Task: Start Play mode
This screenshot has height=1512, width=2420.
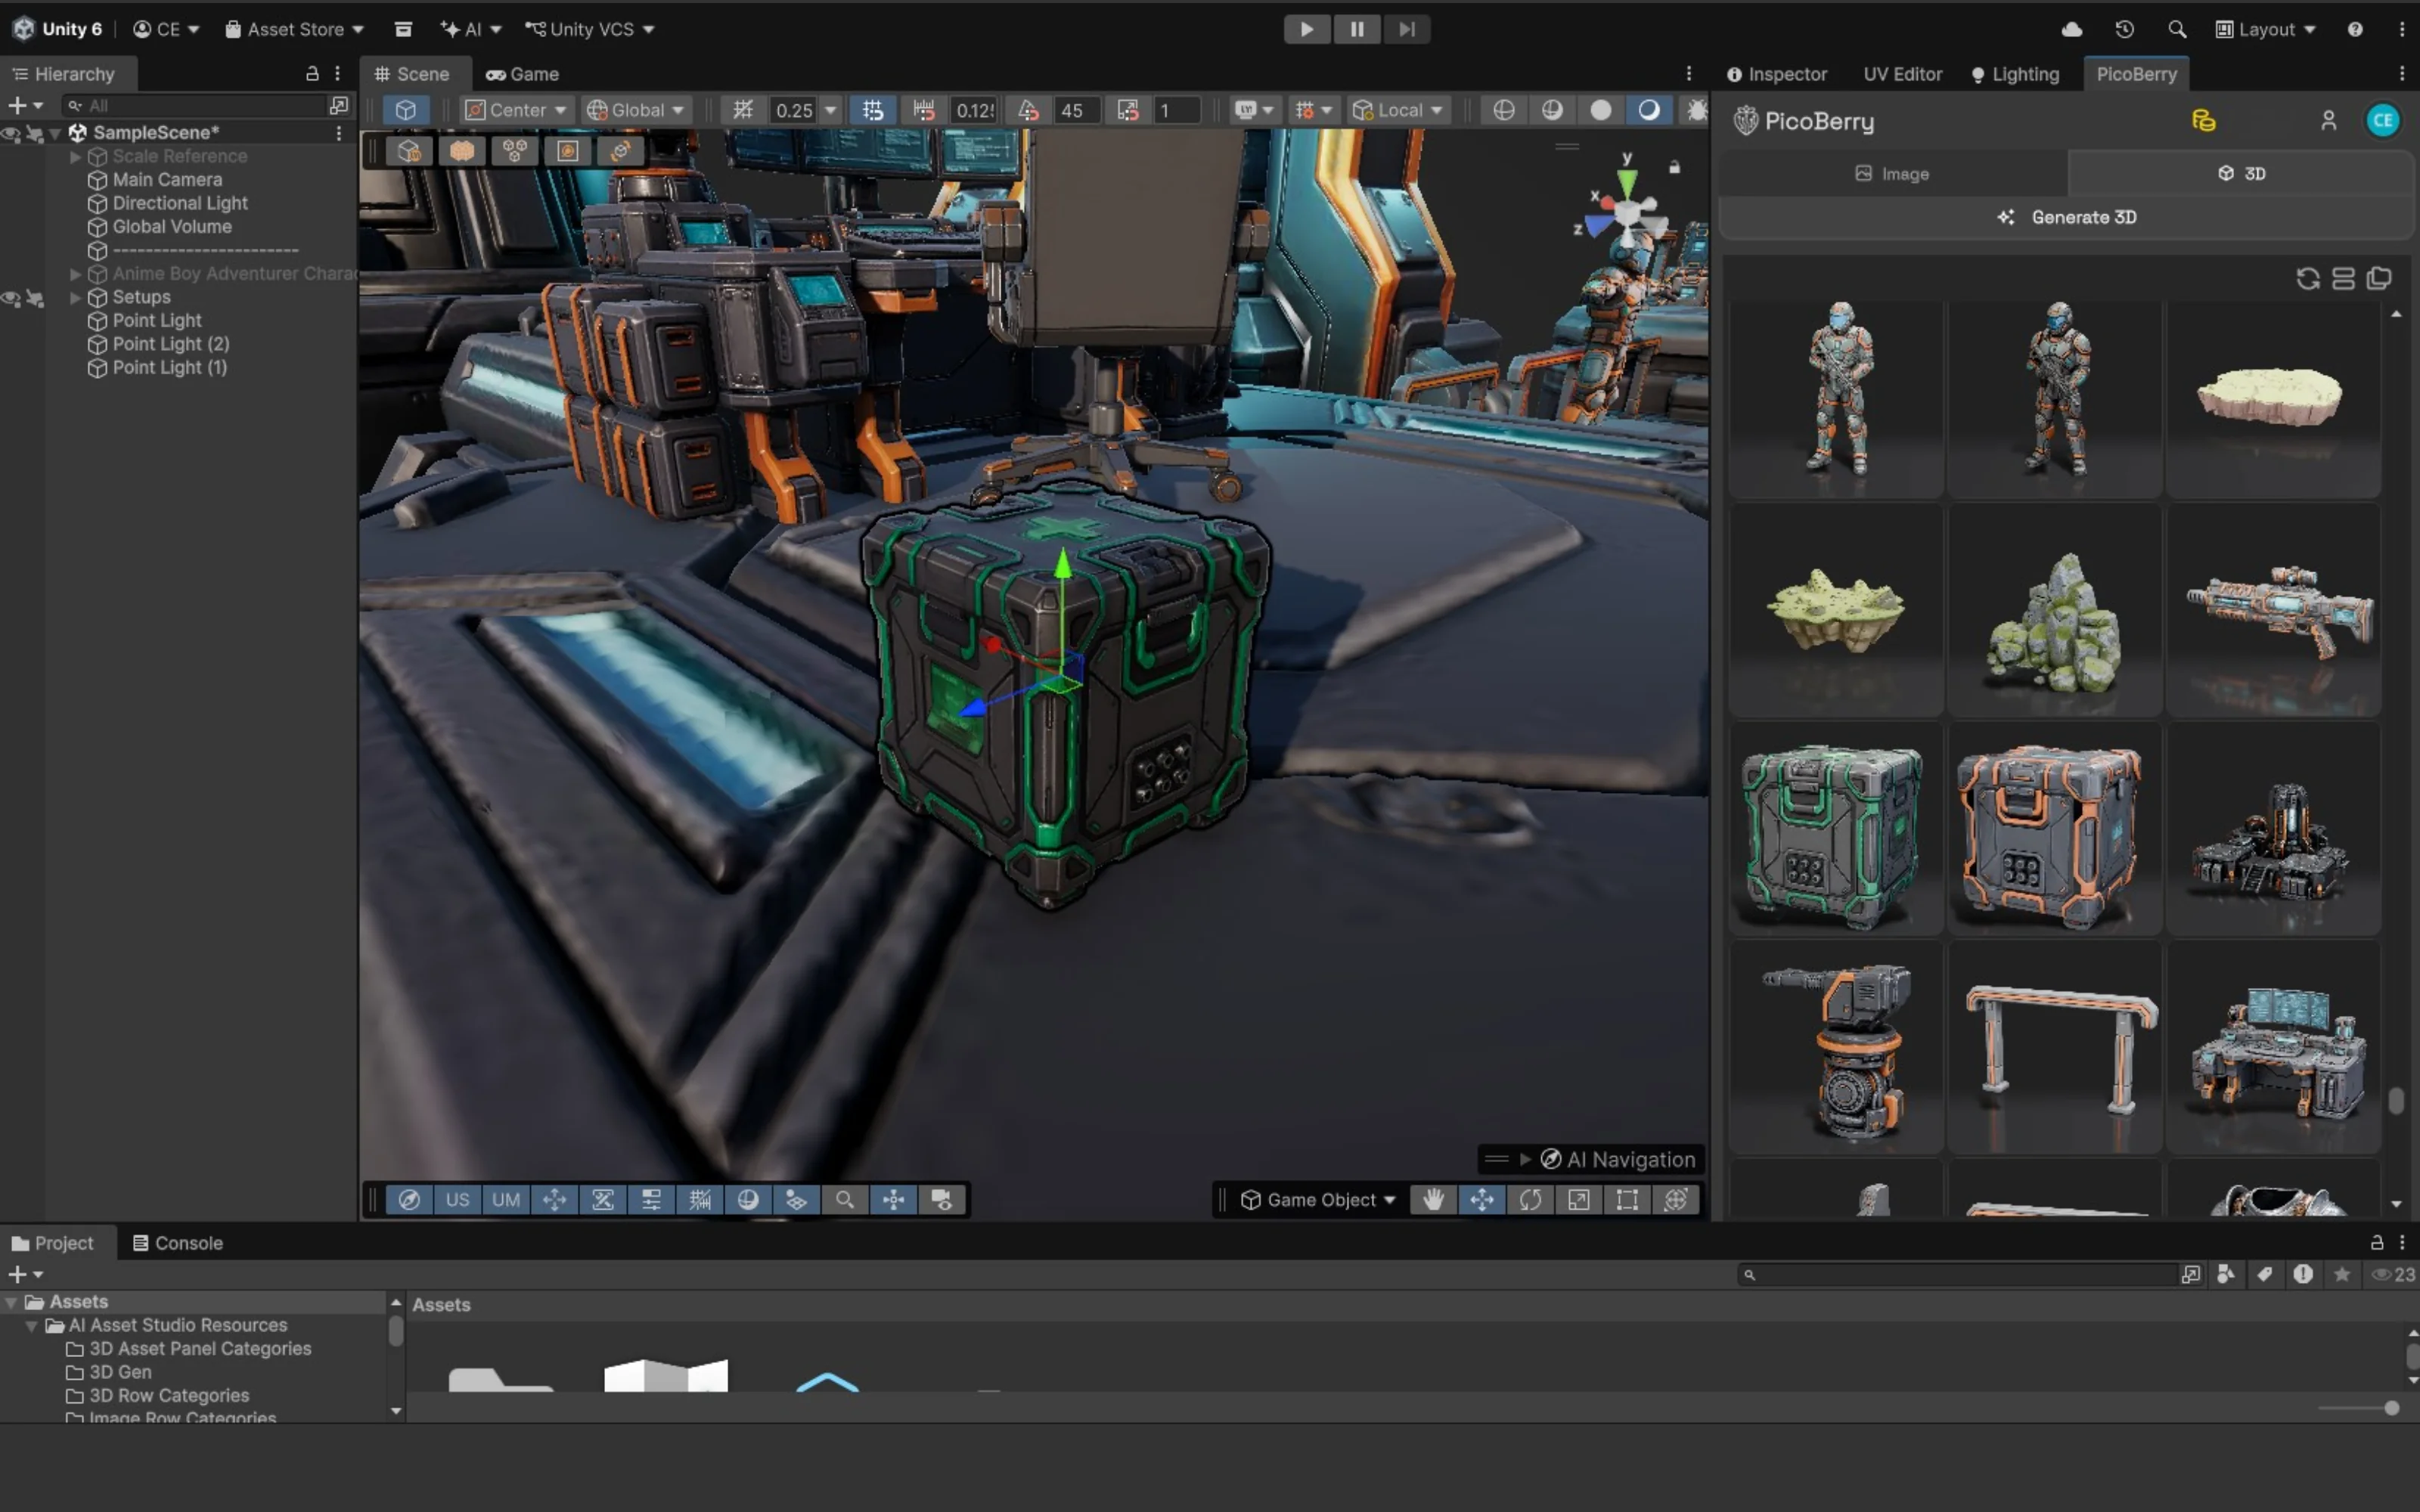Action: (x=1307, y=29)
